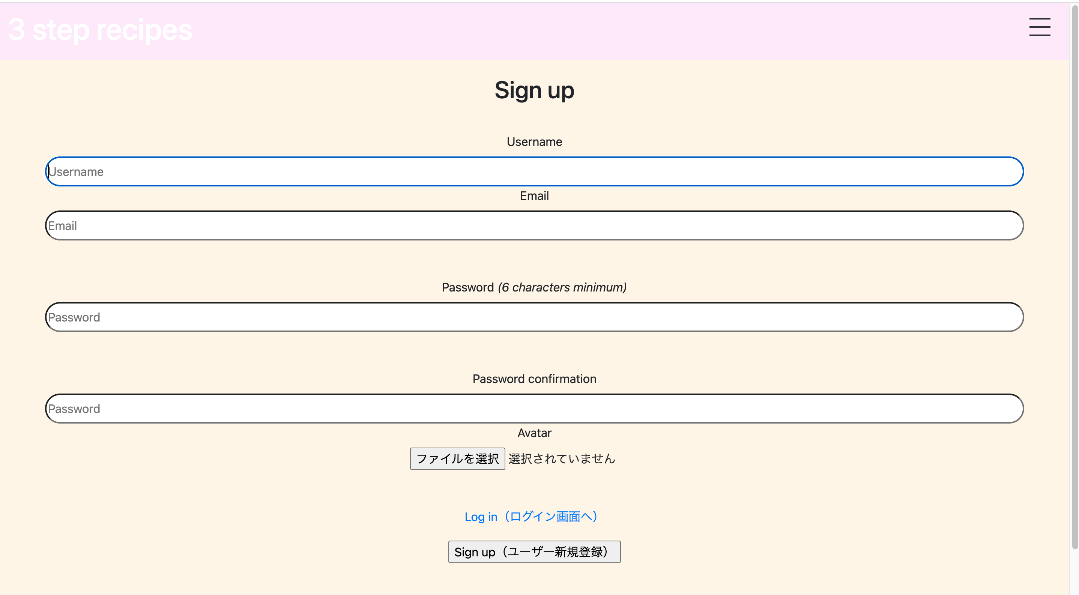Click the Sign up page heading

coord(535,90)
